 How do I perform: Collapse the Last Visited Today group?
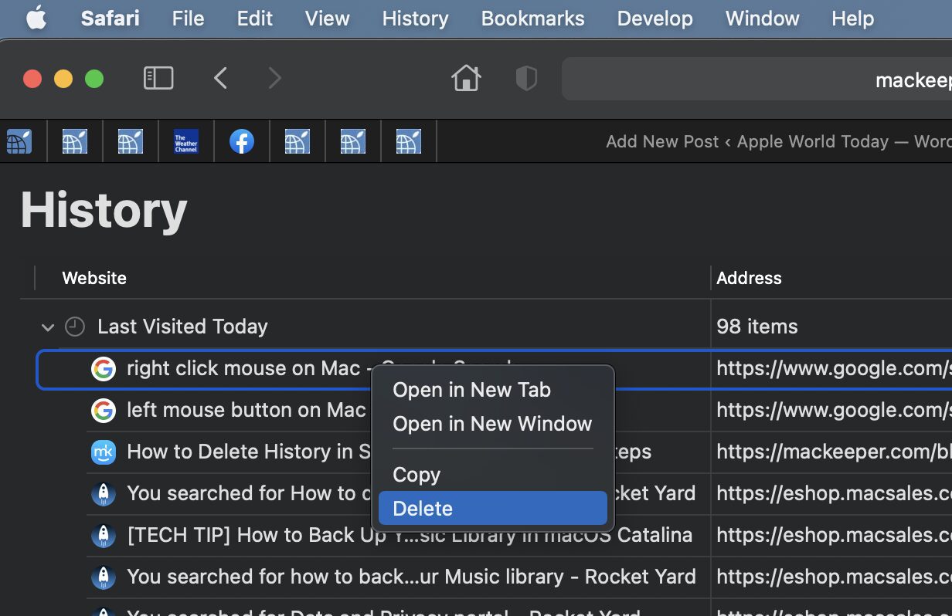48,327
